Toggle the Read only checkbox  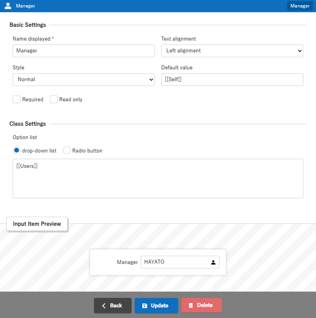click(54, 99)
